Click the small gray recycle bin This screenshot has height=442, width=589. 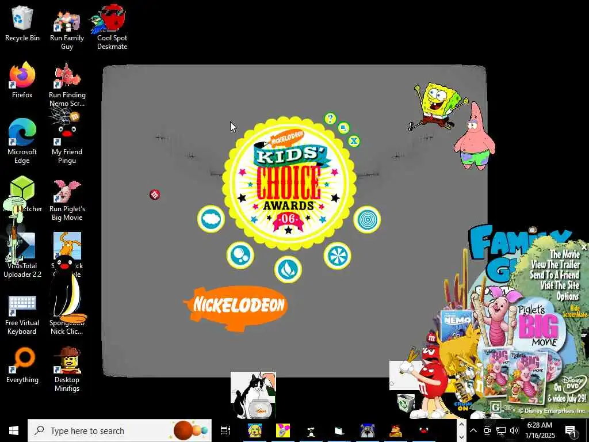coord(406,403)
